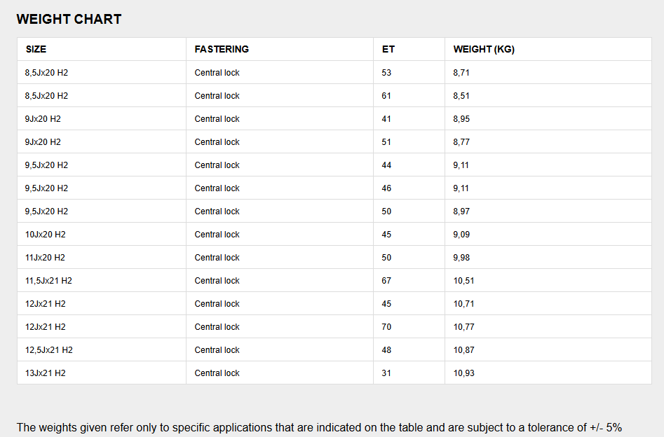664x437 pixels.
Task: Select the 11Jx20 H2 size cell
Action: [x=45, y=258]
